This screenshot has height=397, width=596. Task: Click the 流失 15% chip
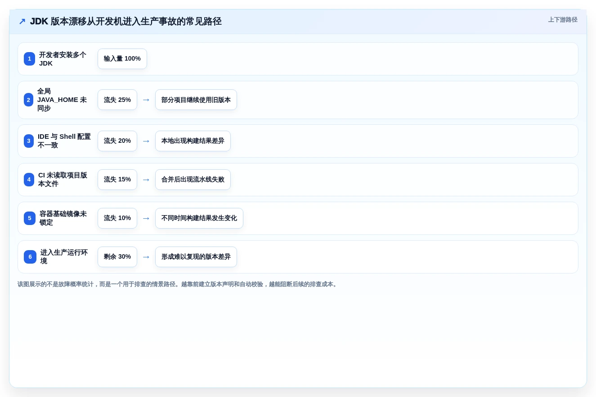coord(117,180)
